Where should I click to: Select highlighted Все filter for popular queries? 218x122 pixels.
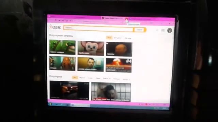109,38
